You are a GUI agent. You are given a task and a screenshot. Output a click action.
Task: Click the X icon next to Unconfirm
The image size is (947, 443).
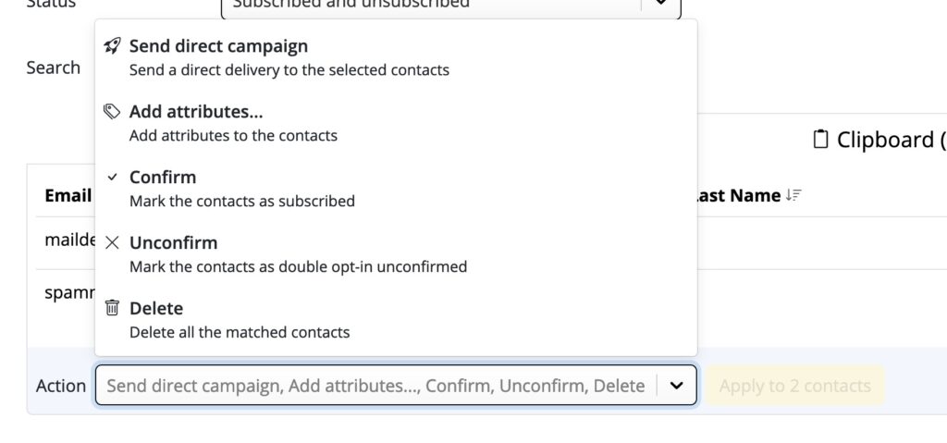tap(112, 243)
